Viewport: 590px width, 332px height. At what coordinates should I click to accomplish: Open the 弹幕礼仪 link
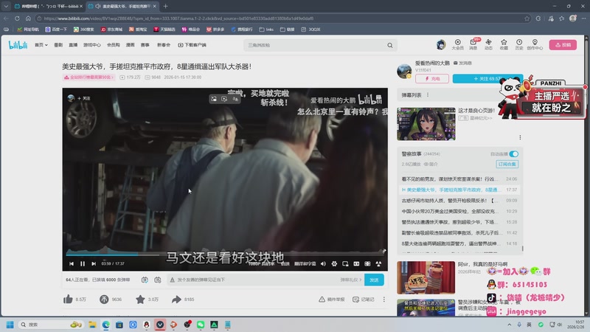coord(351,280)
